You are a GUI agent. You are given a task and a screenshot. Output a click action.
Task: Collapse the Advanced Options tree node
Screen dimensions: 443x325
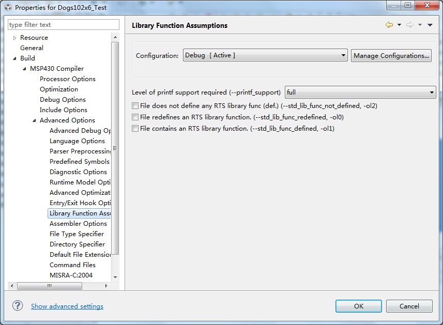34,120
